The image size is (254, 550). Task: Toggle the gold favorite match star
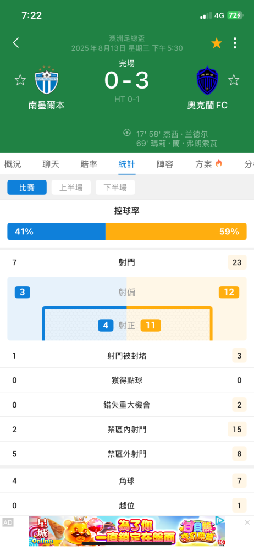[x=217, y=43]
